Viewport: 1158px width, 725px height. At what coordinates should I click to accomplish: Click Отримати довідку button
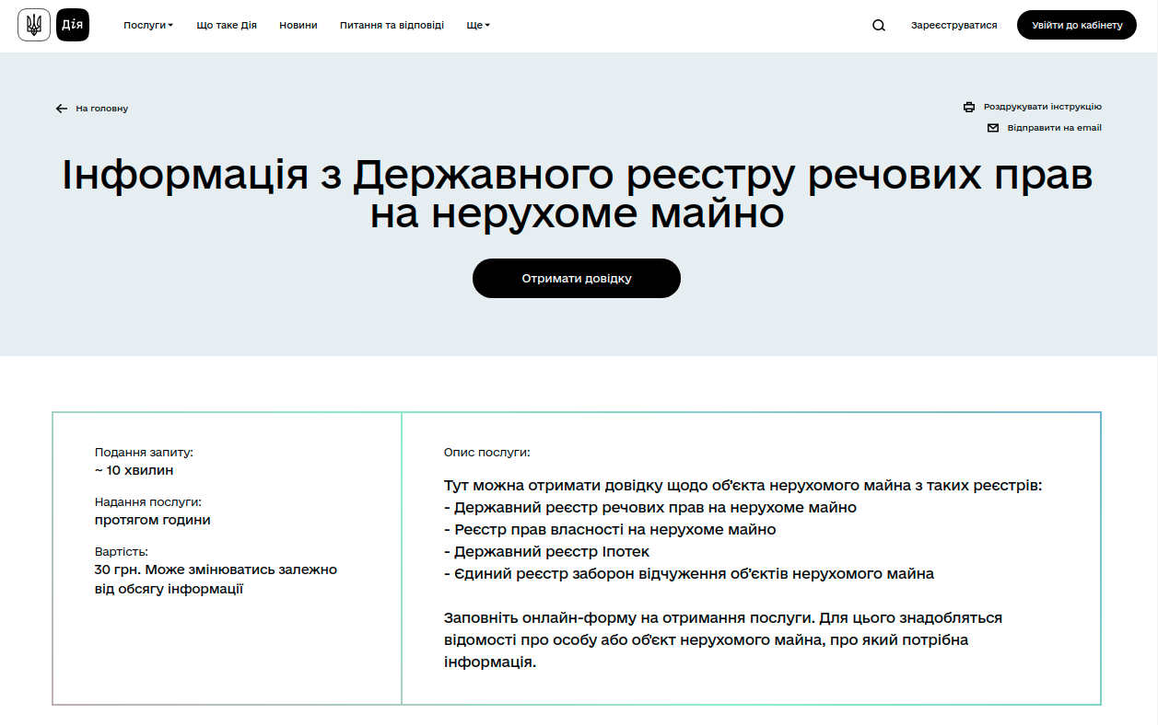point(577,278)
